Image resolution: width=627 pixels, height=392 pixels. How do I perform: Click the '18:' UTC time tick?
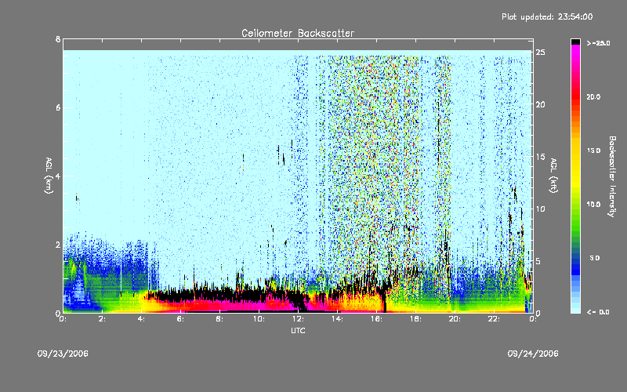click(x=415, y=319)
